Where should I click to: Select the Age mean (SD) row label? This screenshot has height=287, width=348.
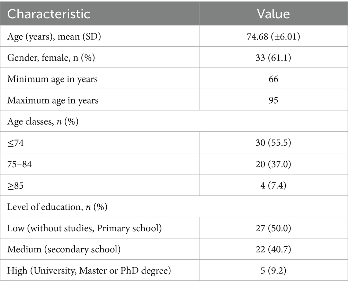pyautogui.click(x=54, y=36)
